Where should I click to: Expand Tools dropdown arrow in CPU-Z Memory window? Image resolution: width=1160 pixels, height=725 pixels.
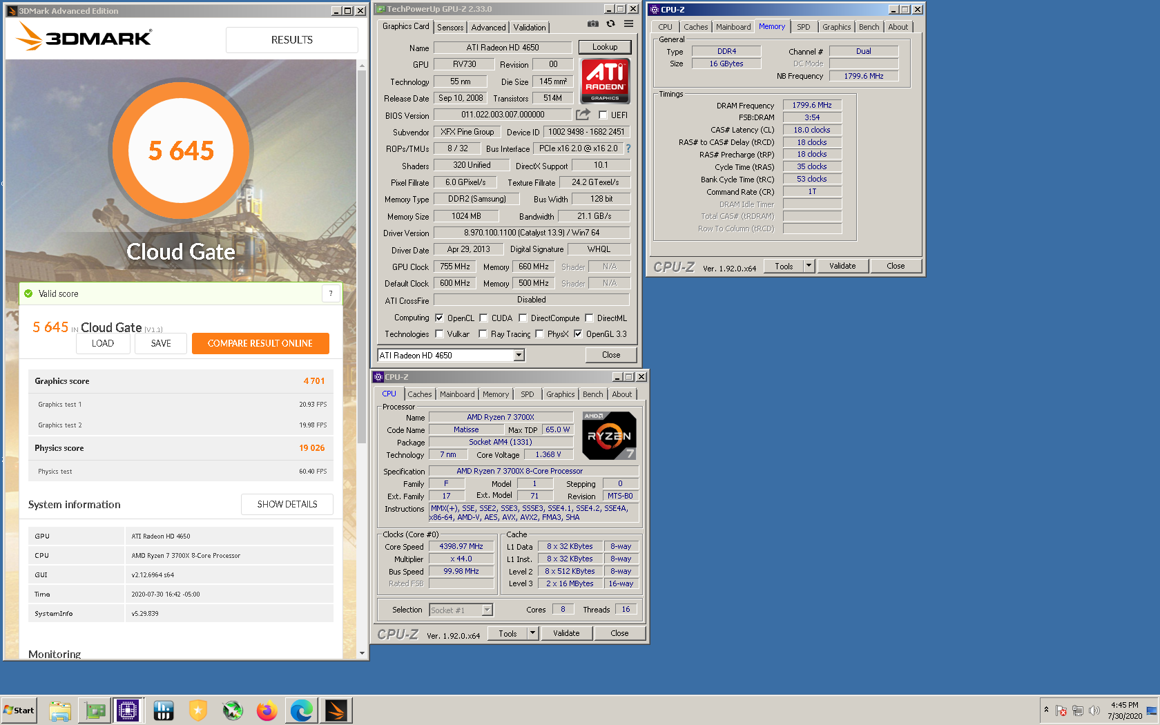click(x=809, y=266)
